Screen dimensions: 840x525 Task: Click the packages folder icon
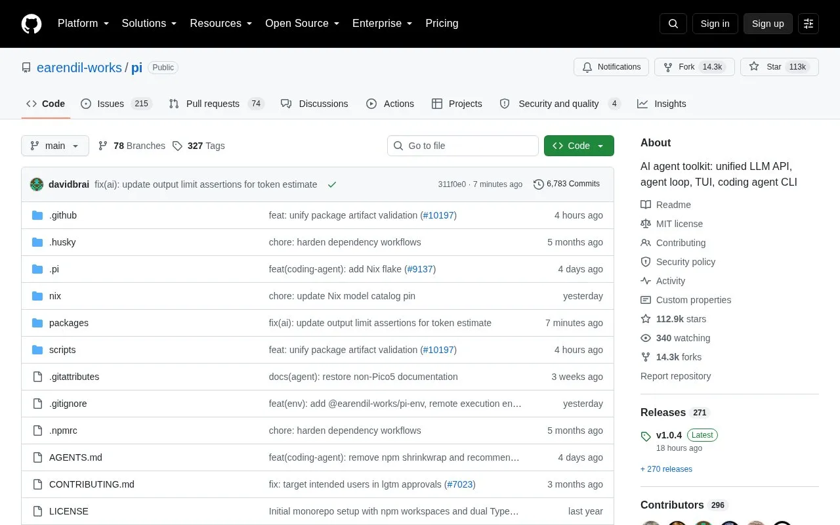(37, 323)
